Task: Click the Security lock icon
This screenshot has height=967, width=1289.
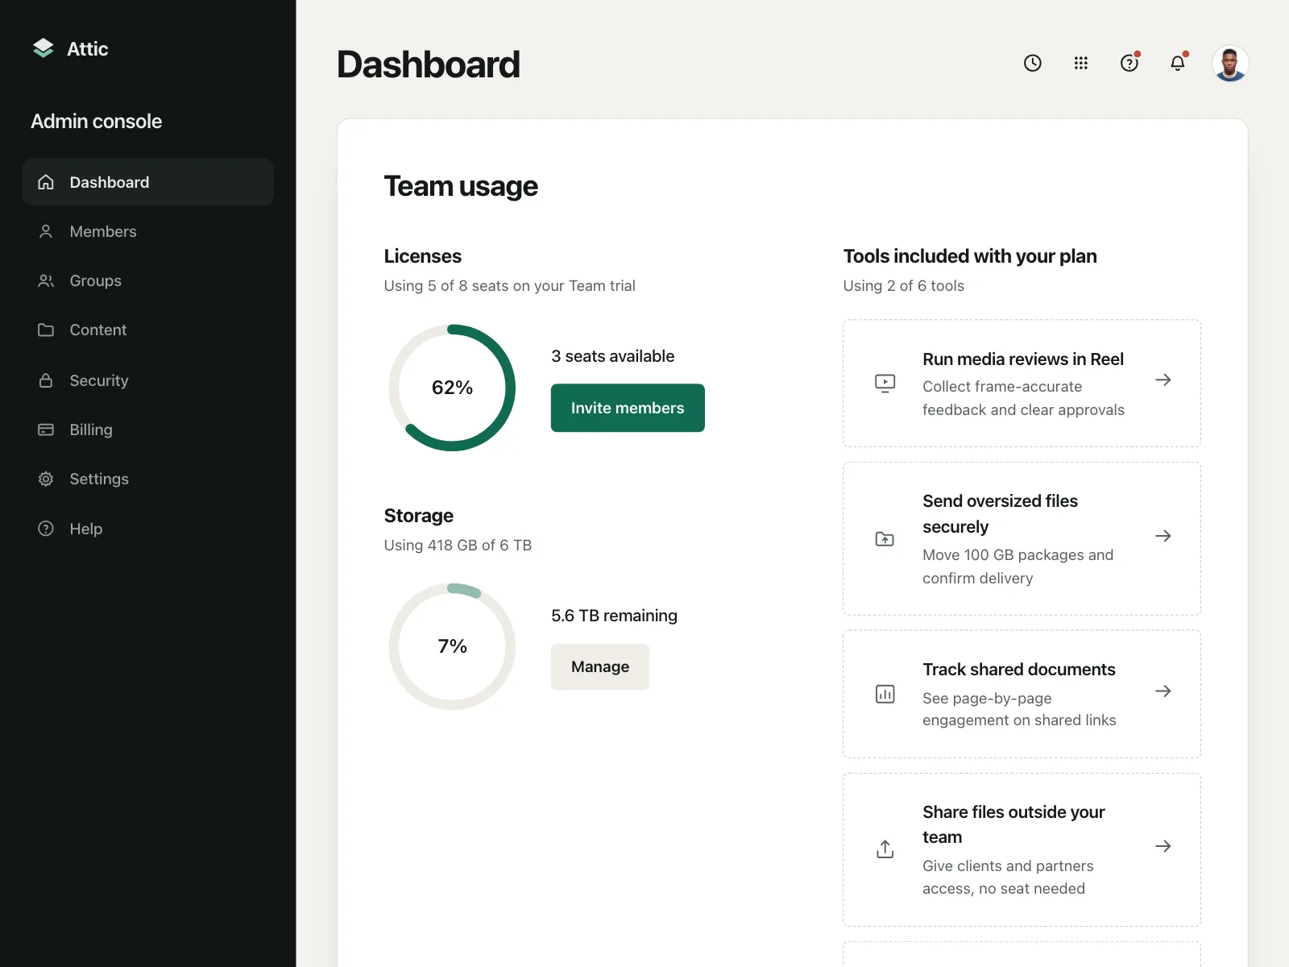Action: pos(46,380)
